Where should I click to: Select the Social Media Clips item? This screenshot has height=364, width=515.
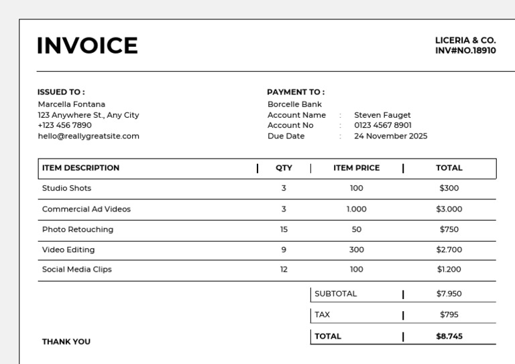(x=76, y=270)
